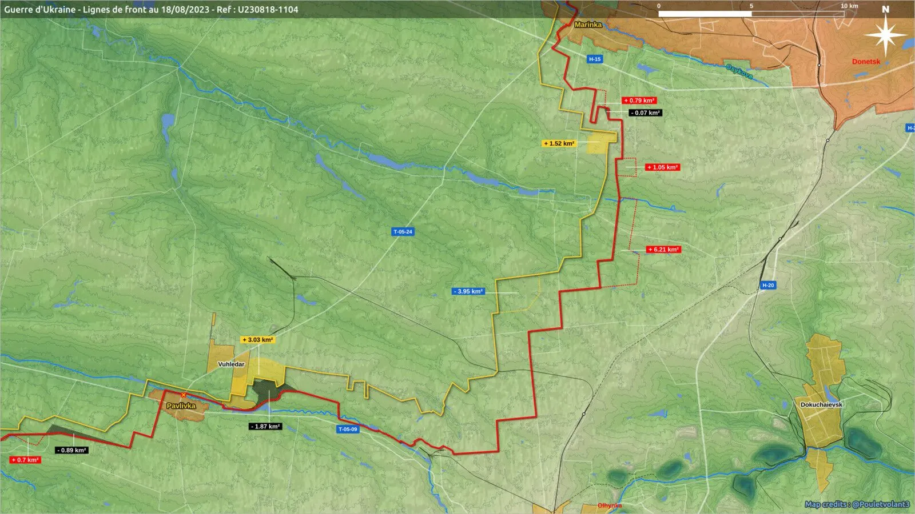Click the map title text in header

151,9
